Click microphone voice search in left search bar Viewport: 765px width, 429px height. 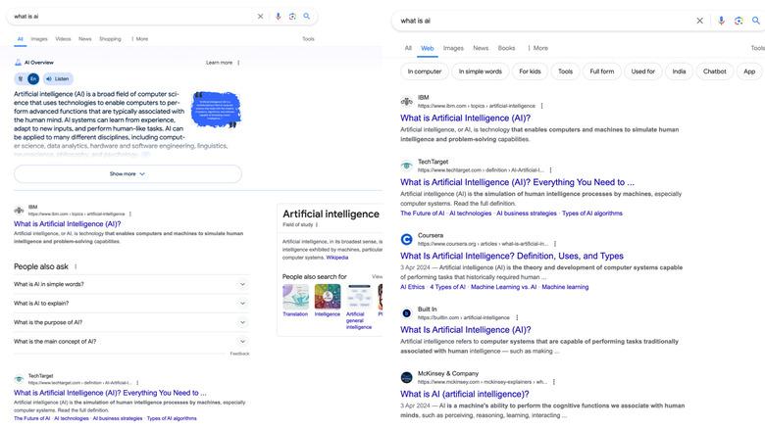coord(279,16)
